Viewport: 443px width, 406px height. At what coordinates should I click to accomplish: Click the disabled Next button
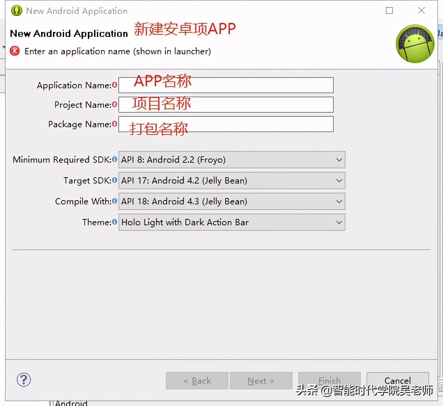coord(261,380)
